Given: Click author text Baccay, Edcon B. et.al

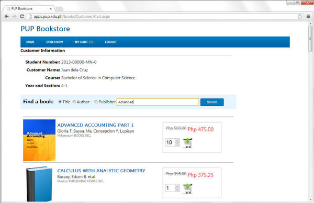Looking at the screenshot, I should (x=76, y=177).
